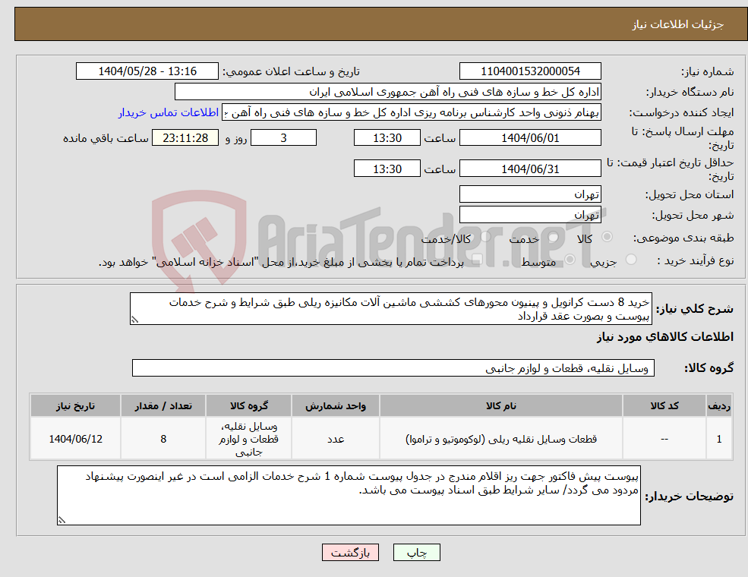Click the item name قطعات وسایل نقلیه ریلی cell
The image size is (748, 577).
(501, 439)
